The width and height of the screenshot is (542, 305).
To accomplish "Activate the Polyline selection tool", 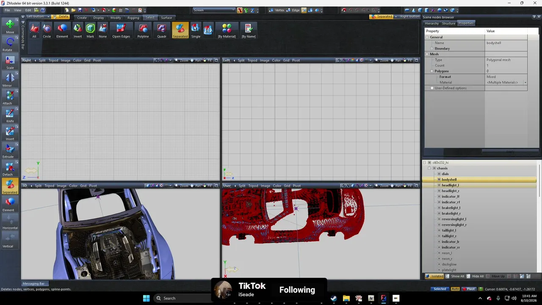I will tap(143, 30).
